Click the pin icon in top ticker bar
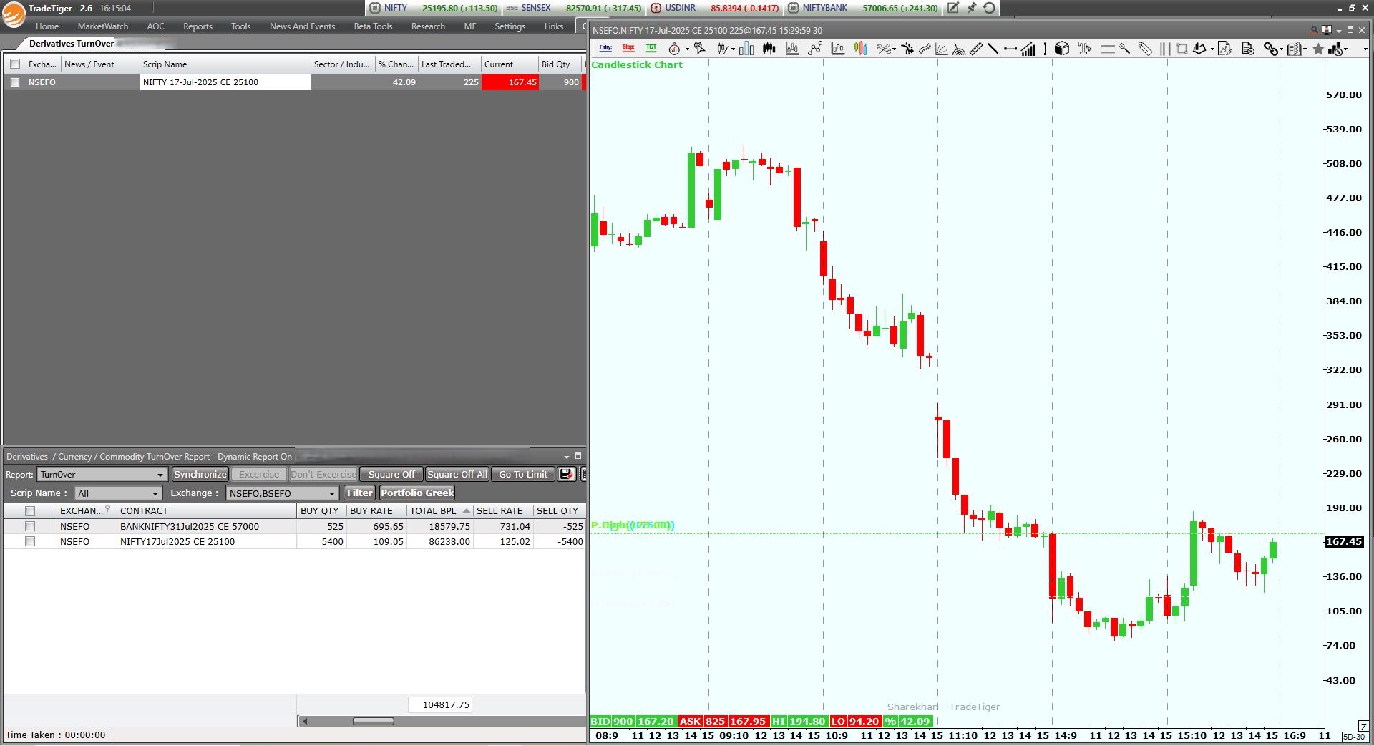1374x746 pixels. (x=971, y=8)
